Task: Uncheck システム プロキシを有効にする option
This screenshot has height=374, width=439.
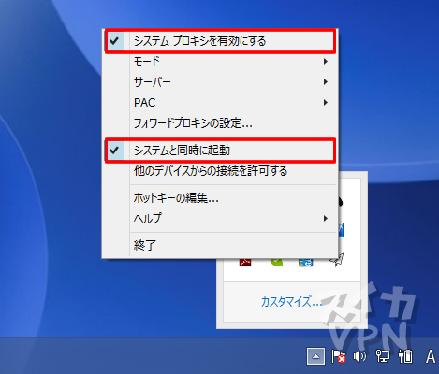Action: [220, 41]
